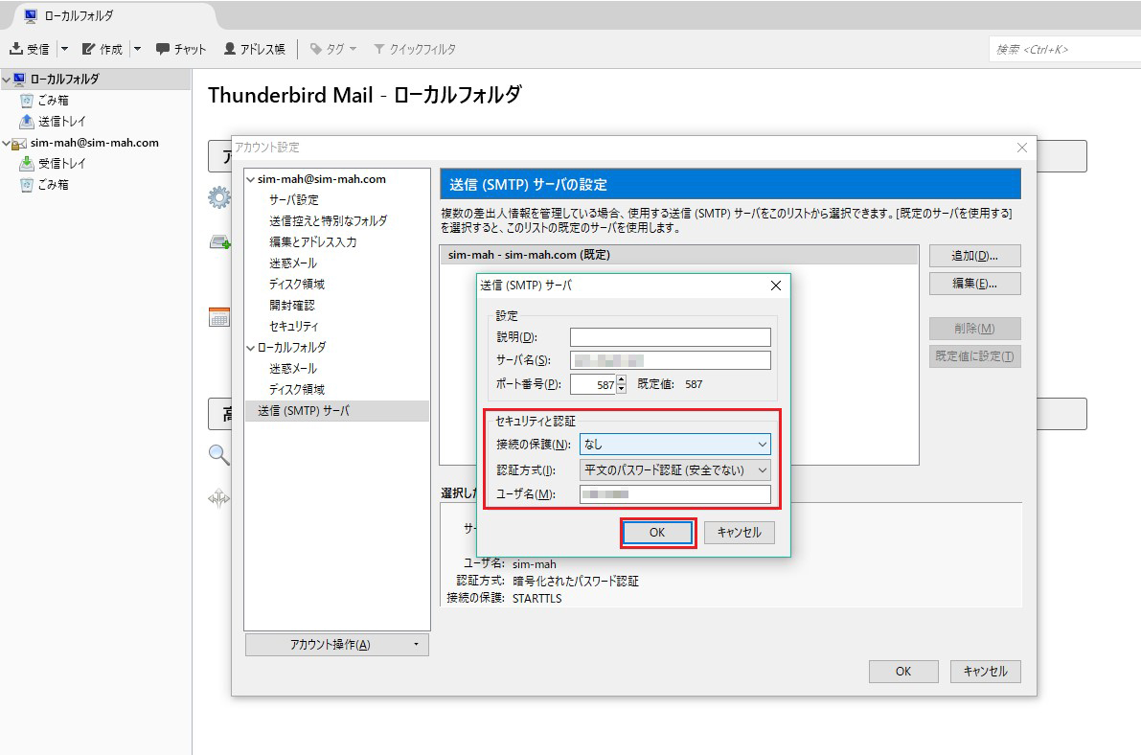Screen dimensions: 1141x755
Task: Decrease port number with down spinner arrow
Action: tap(621, 390)
